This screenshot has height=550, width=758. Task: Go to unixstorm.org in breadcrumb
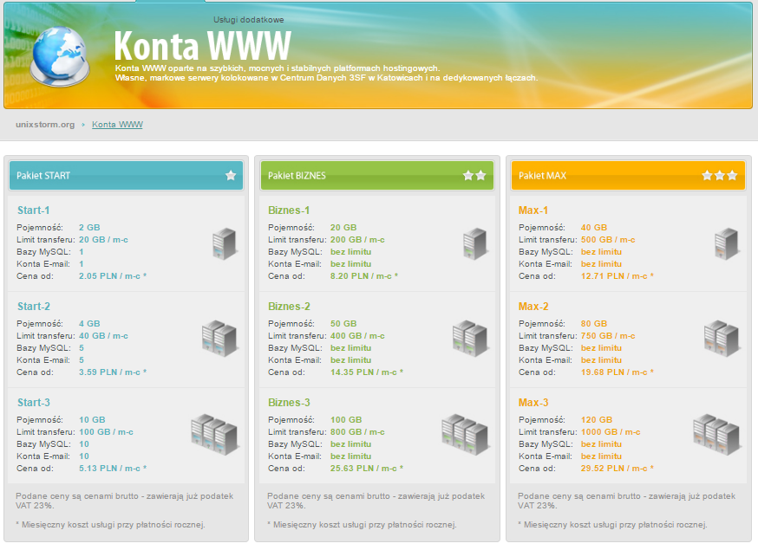[45, 125]
